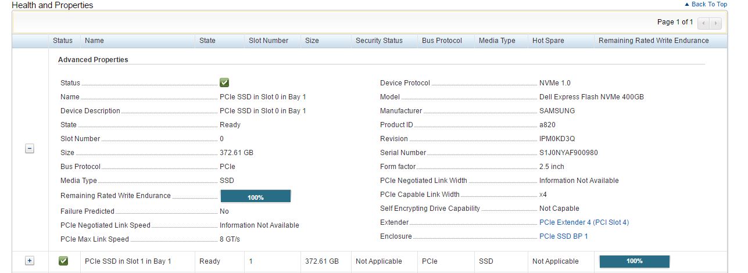Screen dimensions: 748x273
Task: Select the Form factor value 2.5 inch
Action: point(552,167)
